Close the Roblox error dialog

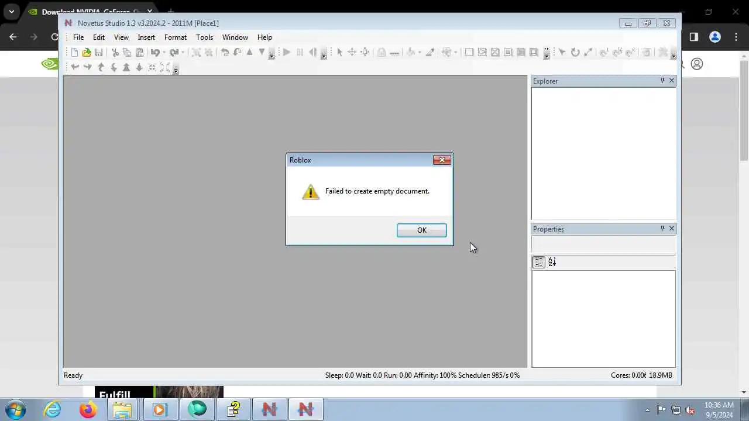442,160
